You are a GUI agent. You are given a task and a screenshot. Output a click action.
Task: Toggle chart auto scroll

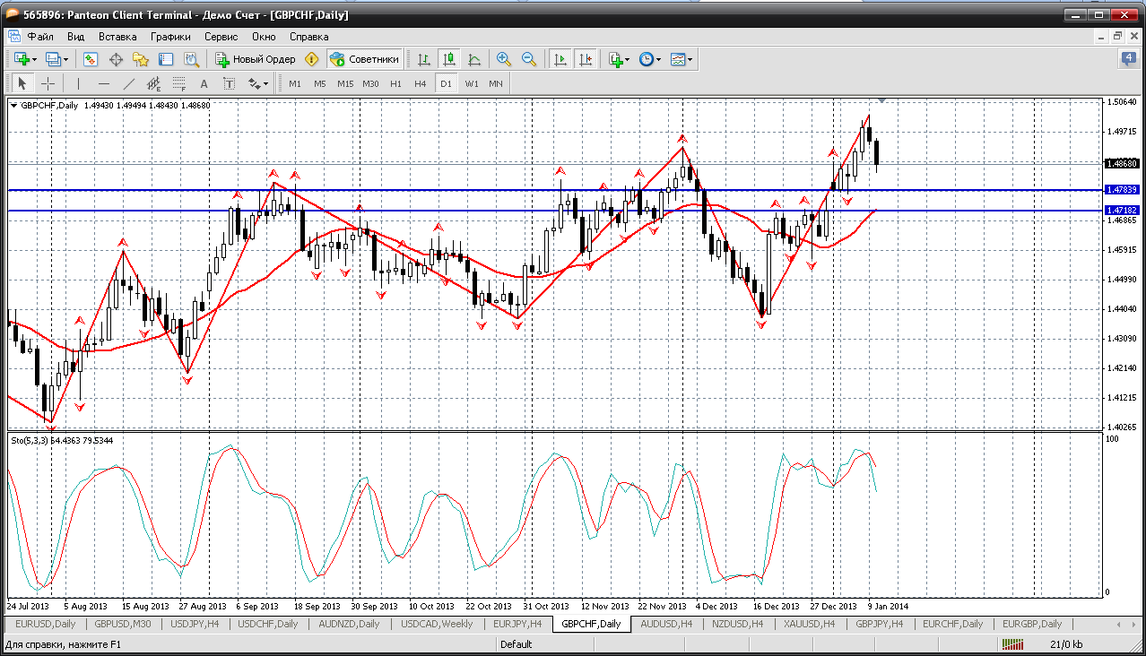point(560,59)
